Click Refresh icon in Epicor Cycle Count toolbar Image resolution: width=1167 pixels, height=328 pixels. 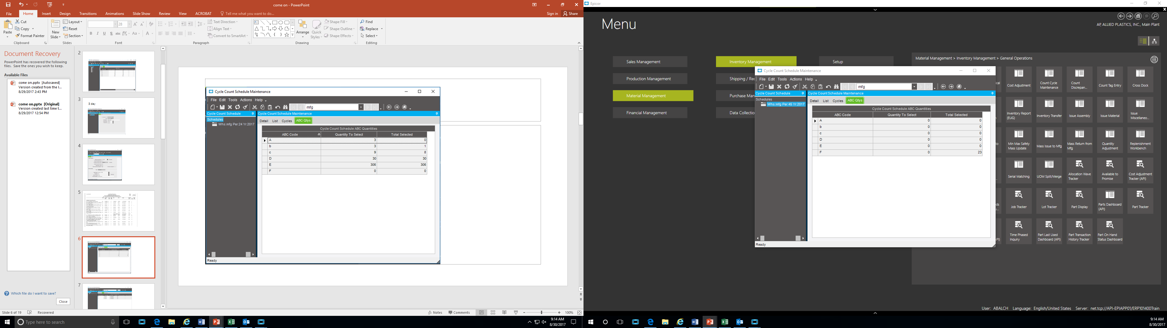tap(787, 87)
